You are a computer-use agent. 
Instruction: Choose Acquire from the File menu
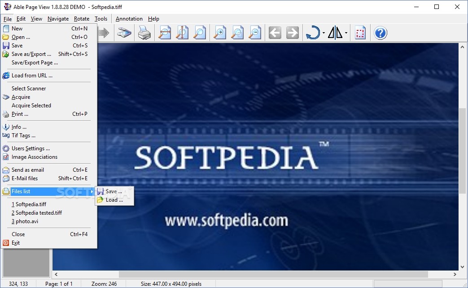point(49,97)
